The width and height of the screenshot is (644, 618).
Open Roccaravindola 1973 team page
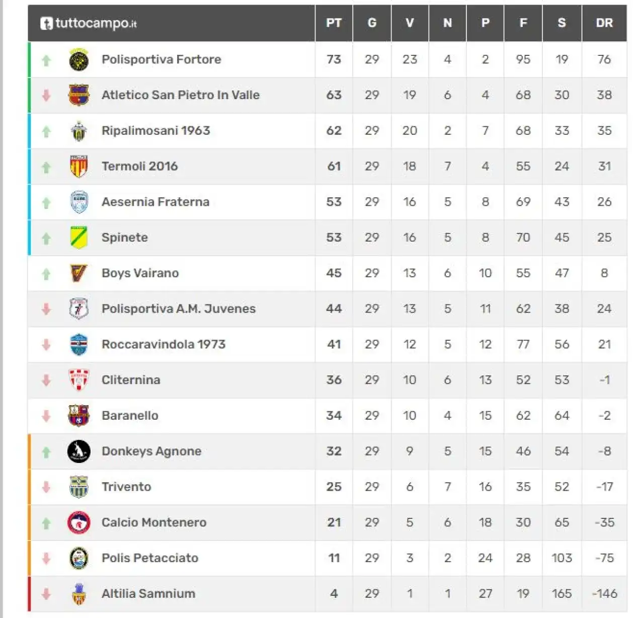164,344
